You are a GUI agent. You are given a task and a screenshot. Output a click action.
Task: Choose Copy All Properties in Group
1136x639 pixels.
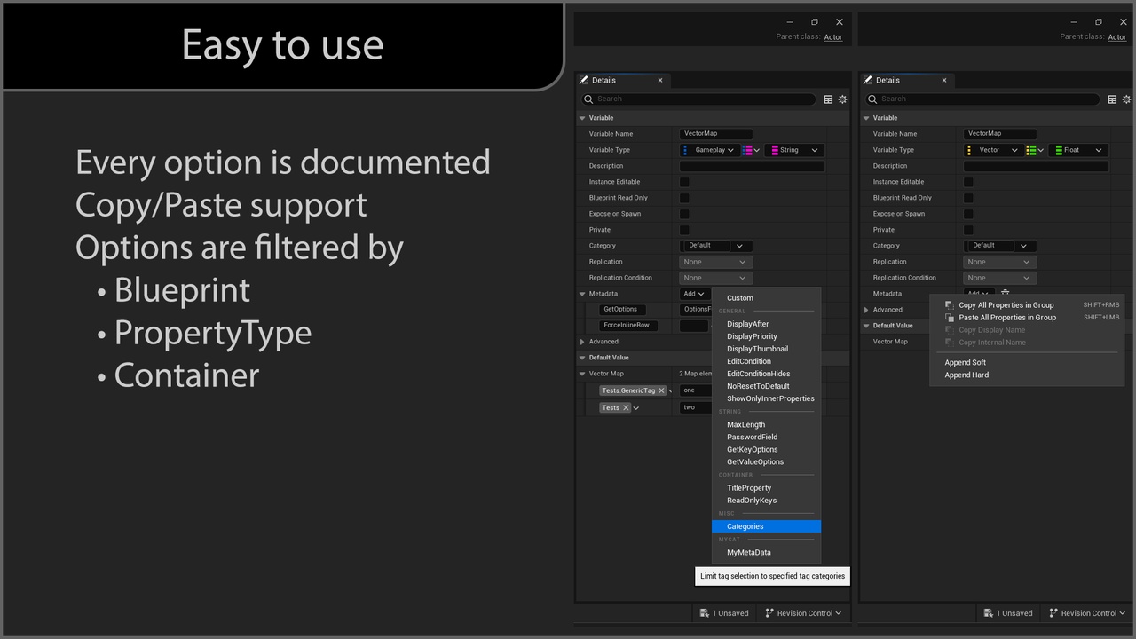pos(1006,304)
